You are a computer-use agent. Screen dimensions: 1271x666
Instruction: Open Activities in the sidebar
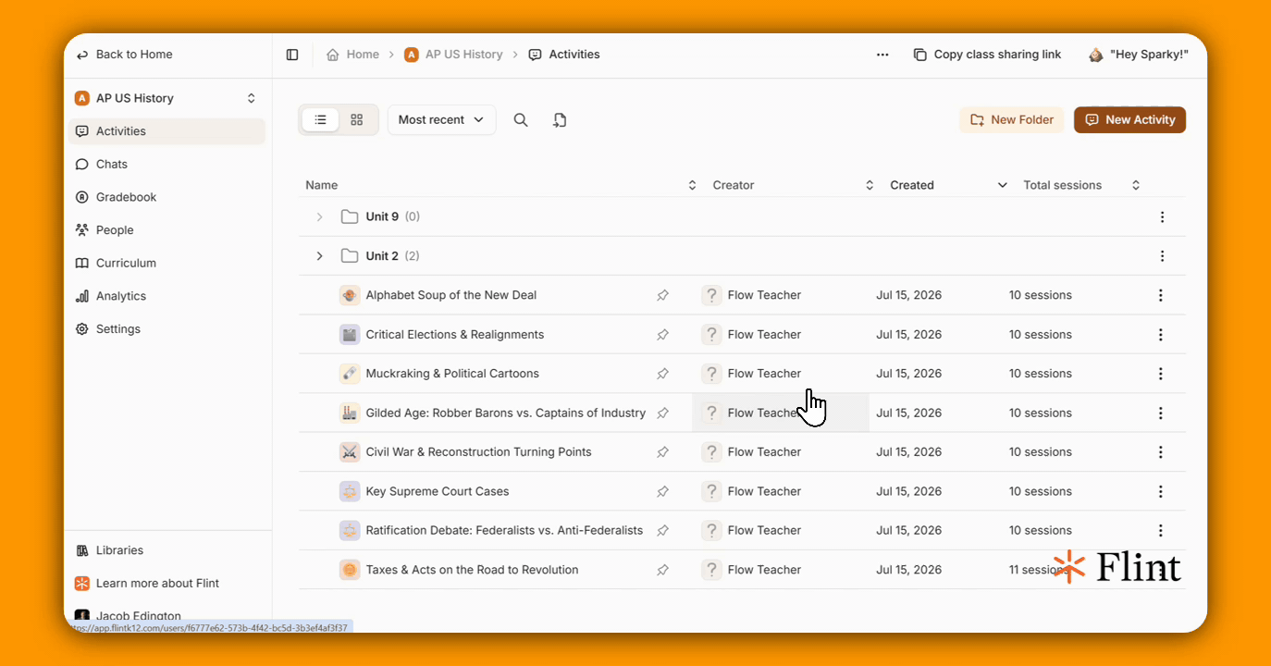pos(167,131)
